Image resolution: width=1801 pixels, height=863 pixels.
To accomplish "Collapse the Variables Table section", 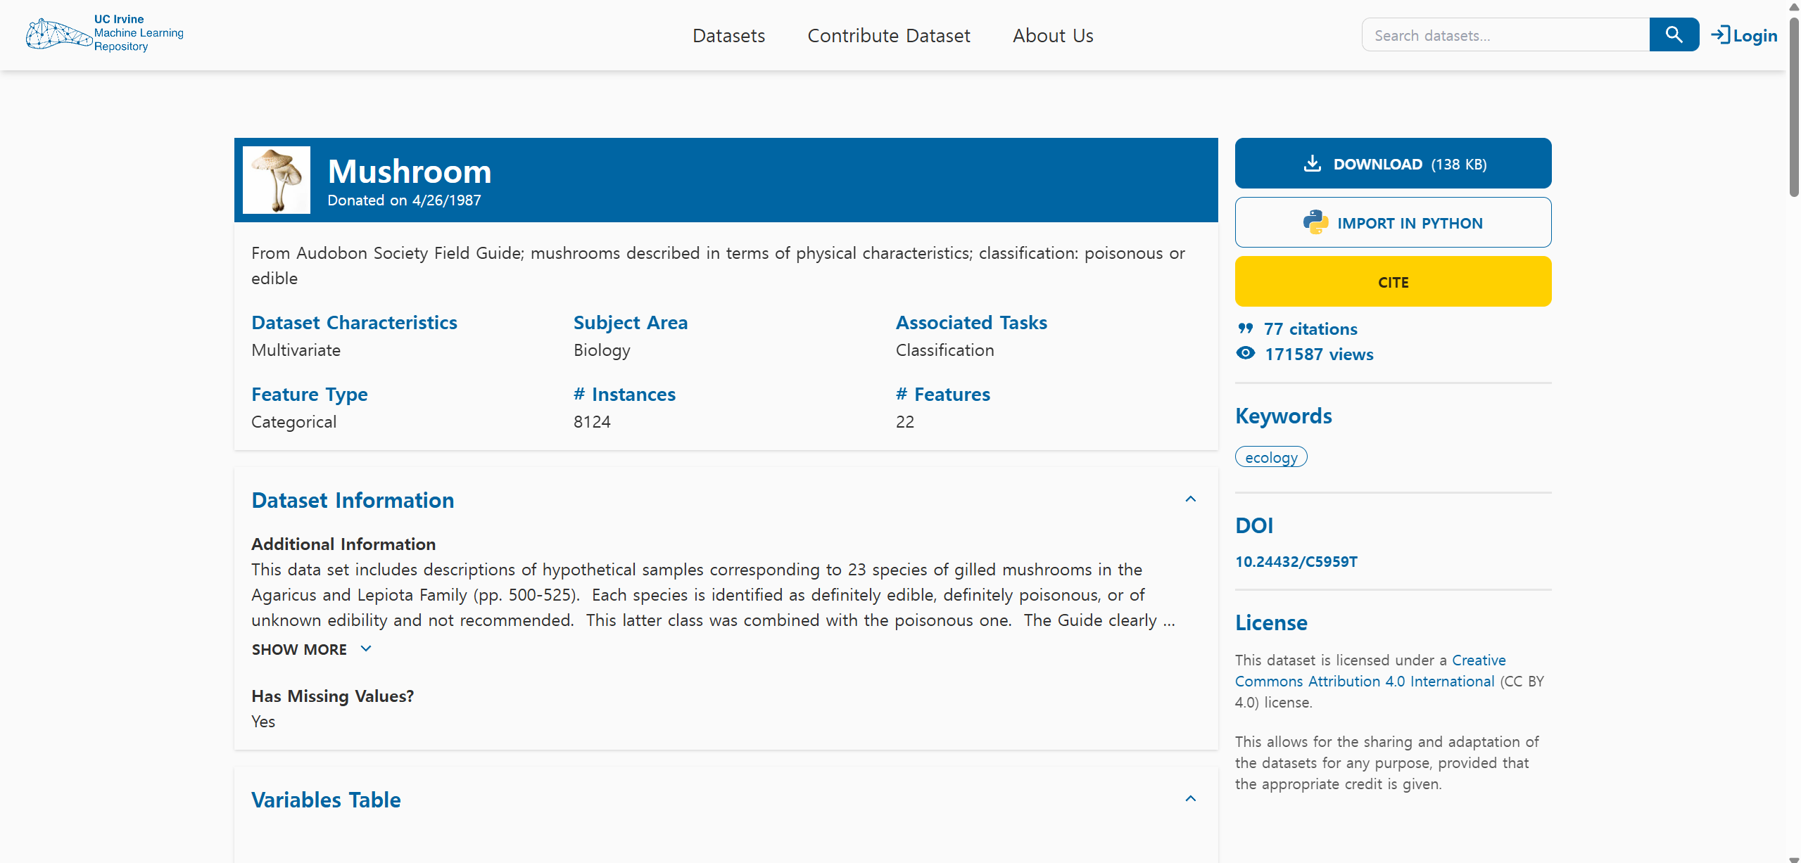I will [1190, 799].
